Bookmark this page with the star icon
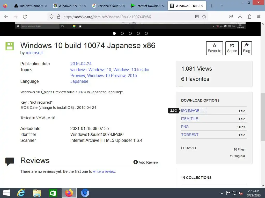265x198 pixels. (204, 16)
